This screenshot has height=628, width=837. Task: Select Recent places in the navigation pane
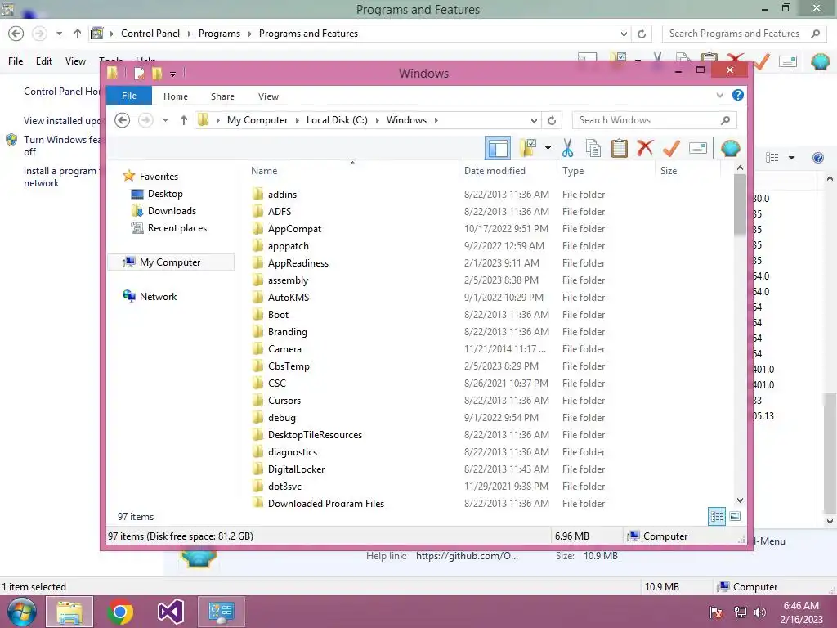point(177,228)
